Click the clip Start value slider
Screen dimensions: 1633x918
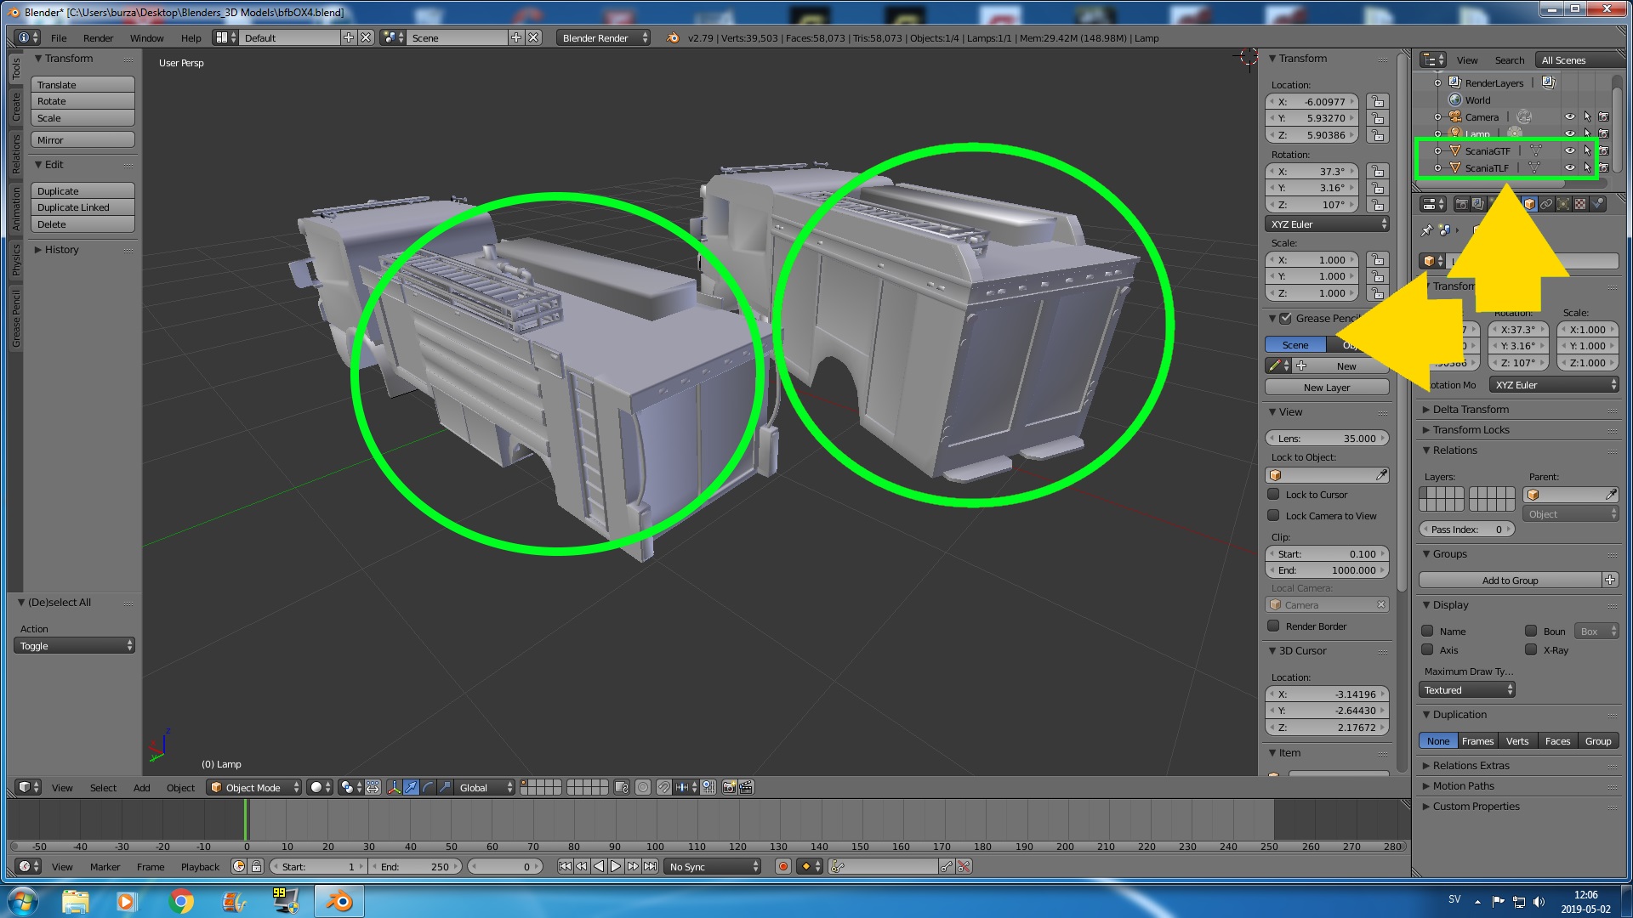coord(1327,554)
